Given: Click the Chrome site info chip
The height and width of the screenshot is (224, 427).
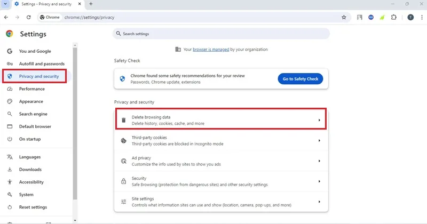Looking at the screenshot, I should pos(50,17).
